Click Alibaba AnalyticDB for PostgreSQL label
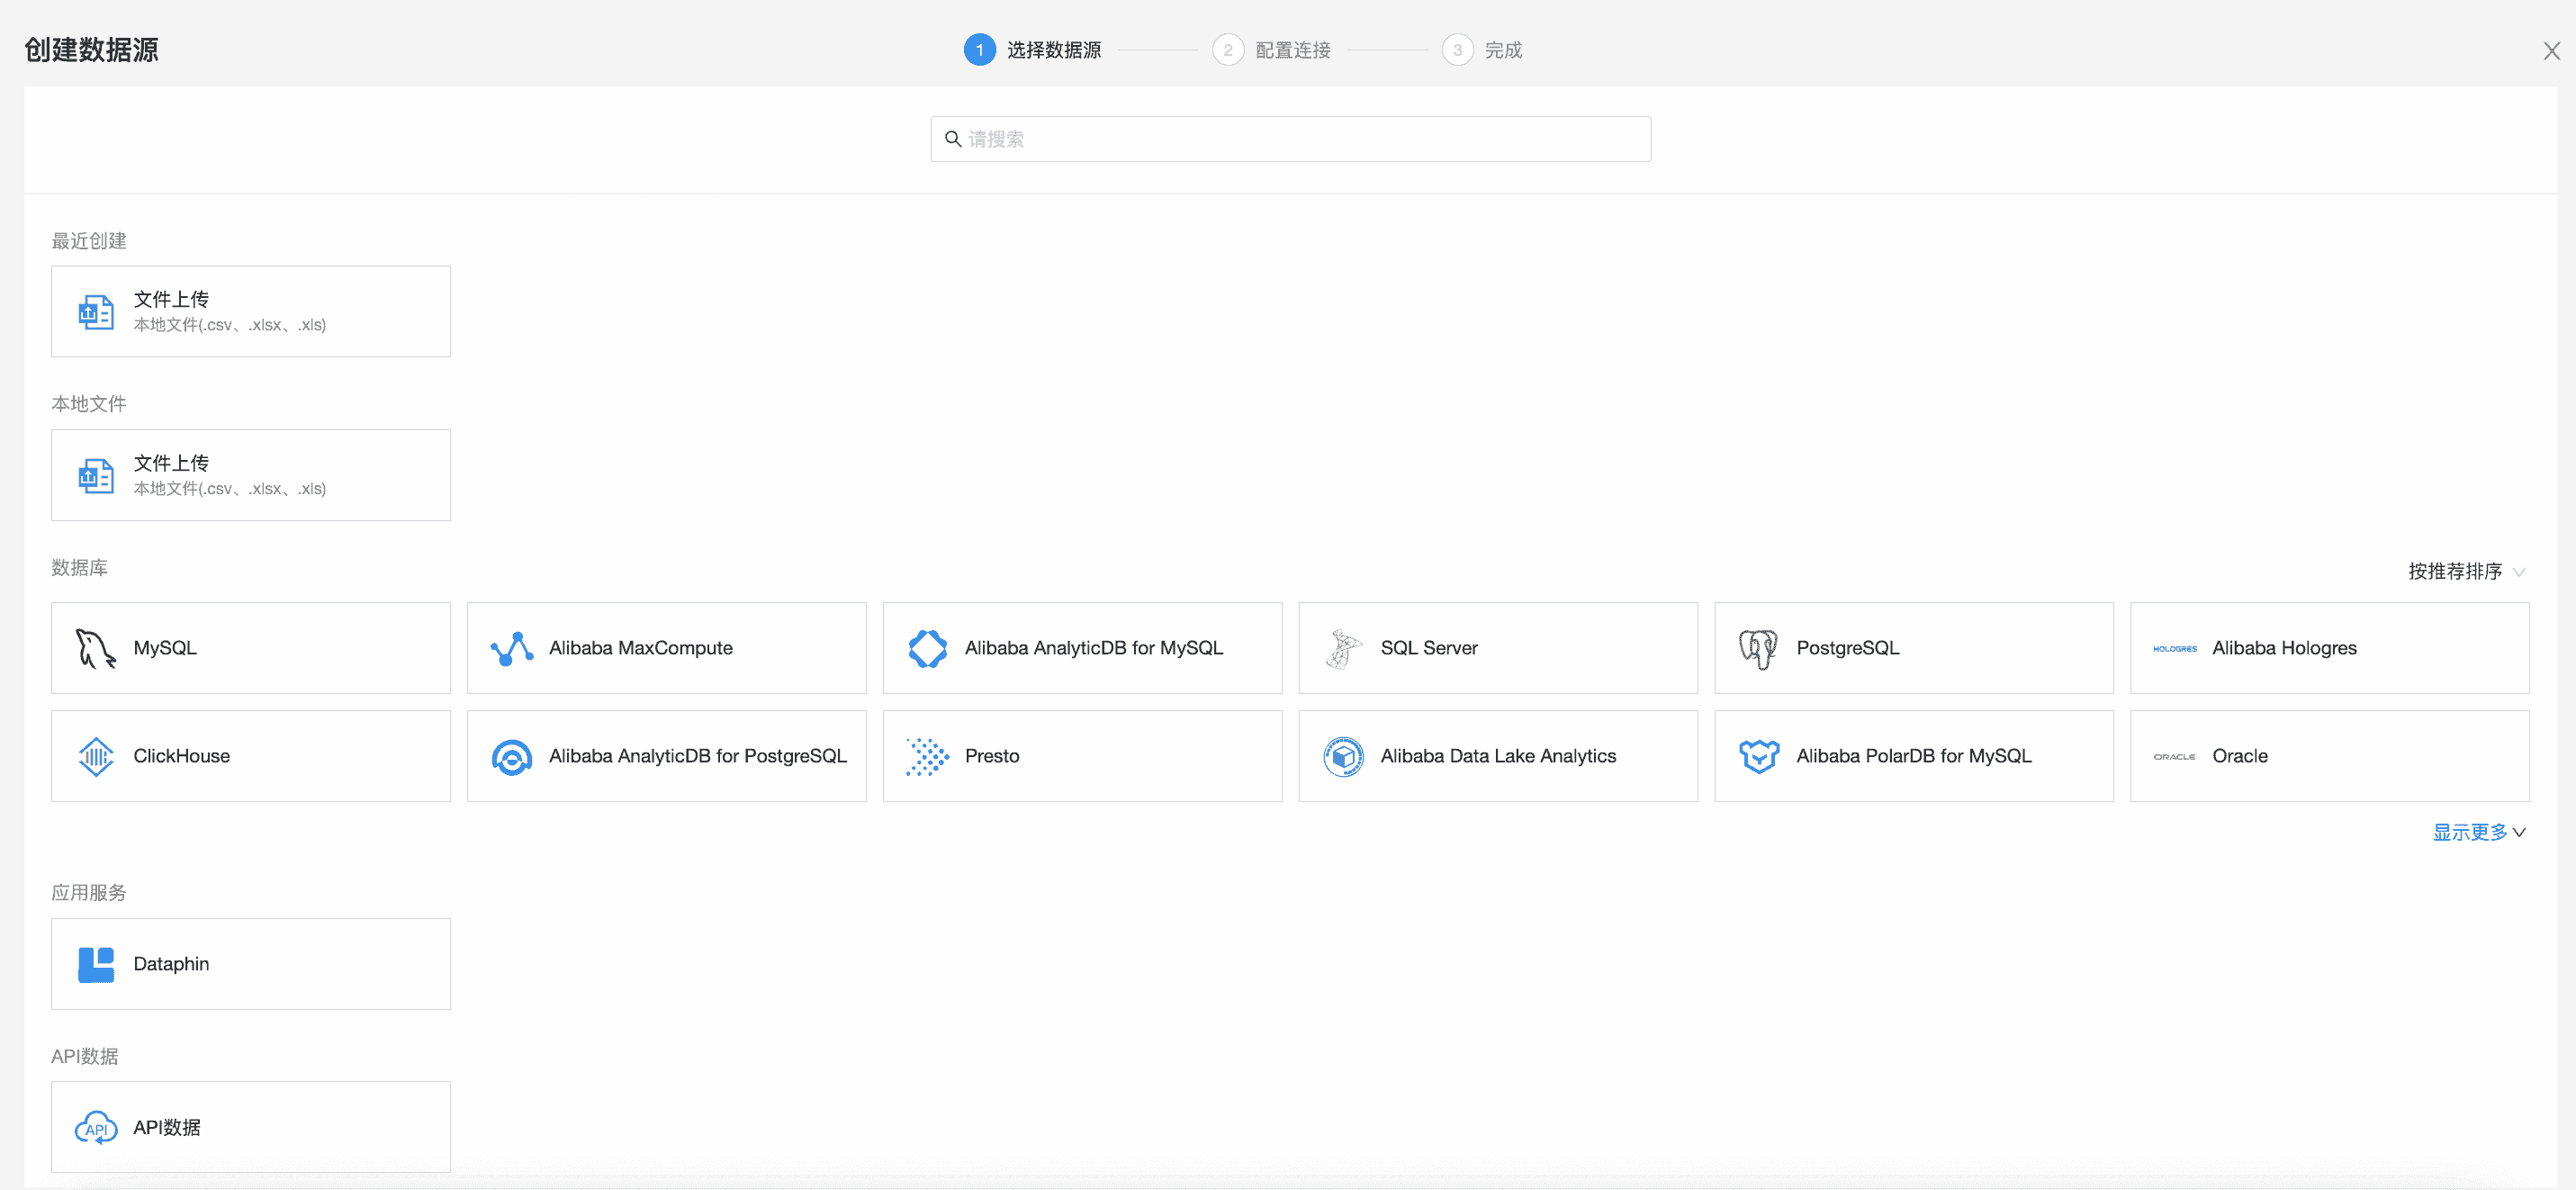 pos(698,756)
